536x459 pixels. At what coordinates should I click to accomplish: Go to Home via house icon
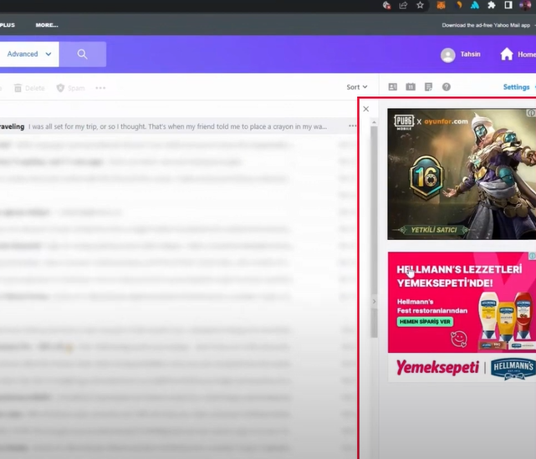(x=507, y=54)
